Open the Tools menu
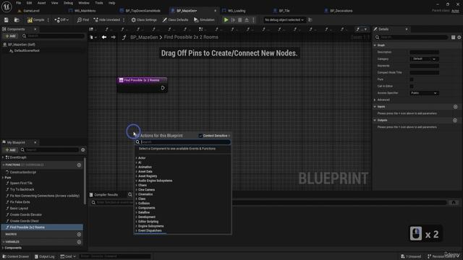This screenshot has height=260, width=463. point(99,3)
